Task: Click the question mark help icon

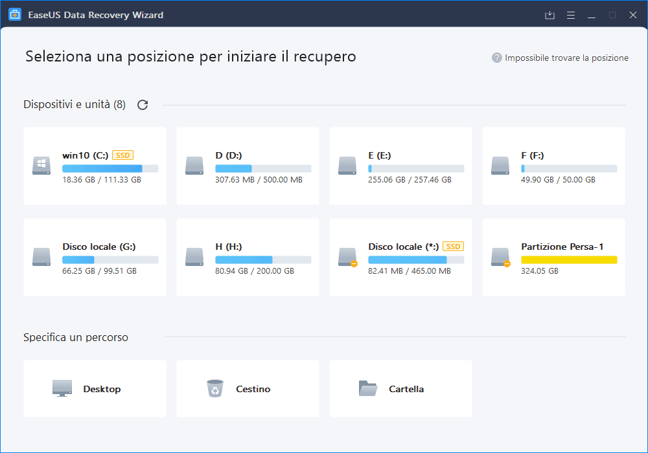Action: click(x=497, y=58)
